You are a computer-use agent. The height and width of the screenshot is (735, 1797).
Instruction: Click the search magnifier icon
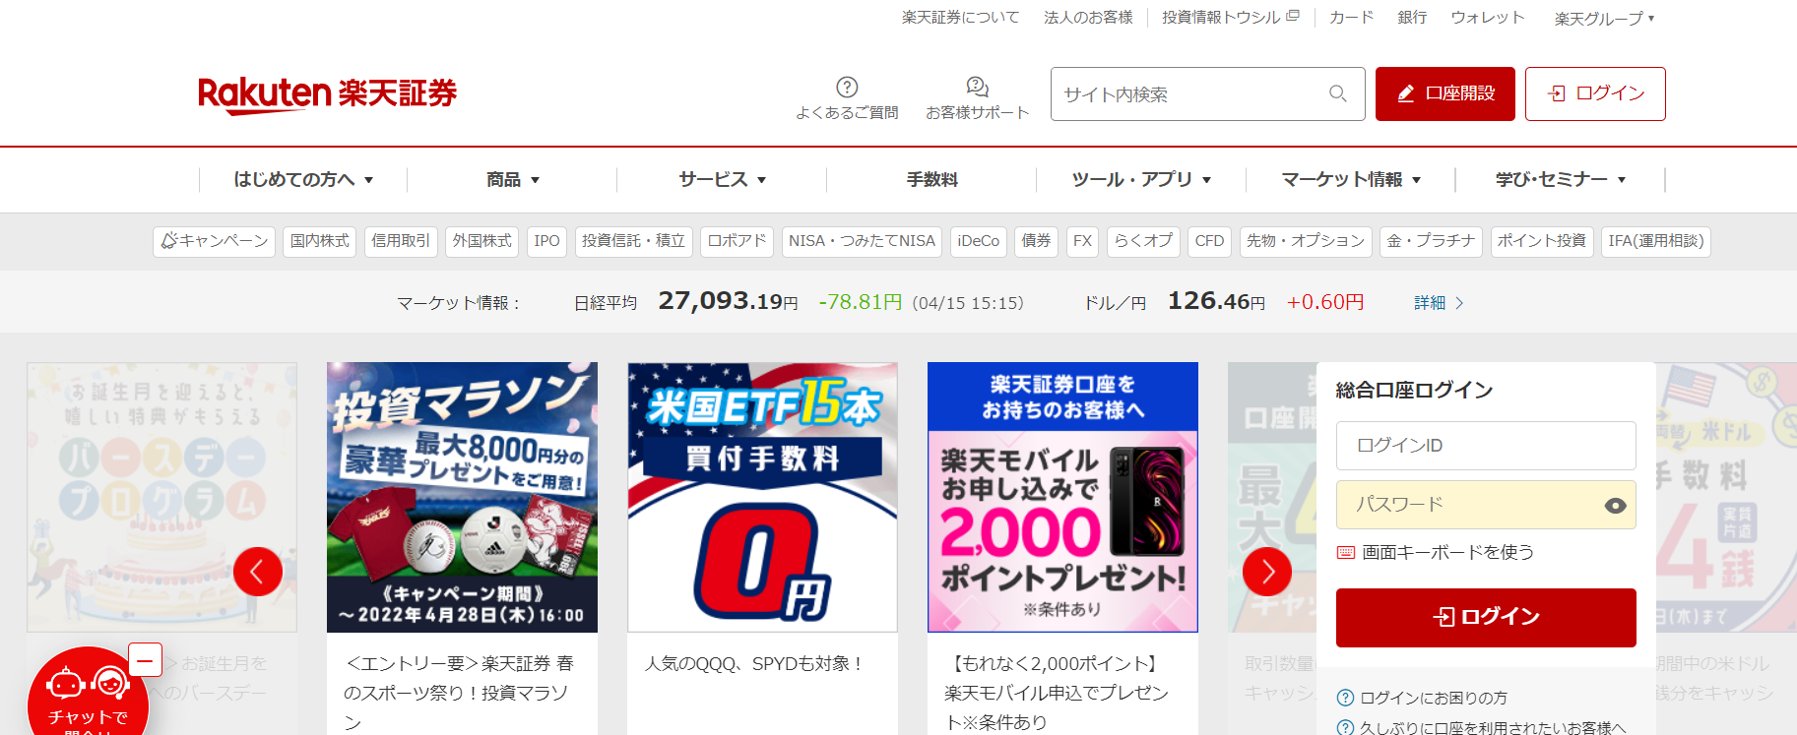click(1337, 93)
